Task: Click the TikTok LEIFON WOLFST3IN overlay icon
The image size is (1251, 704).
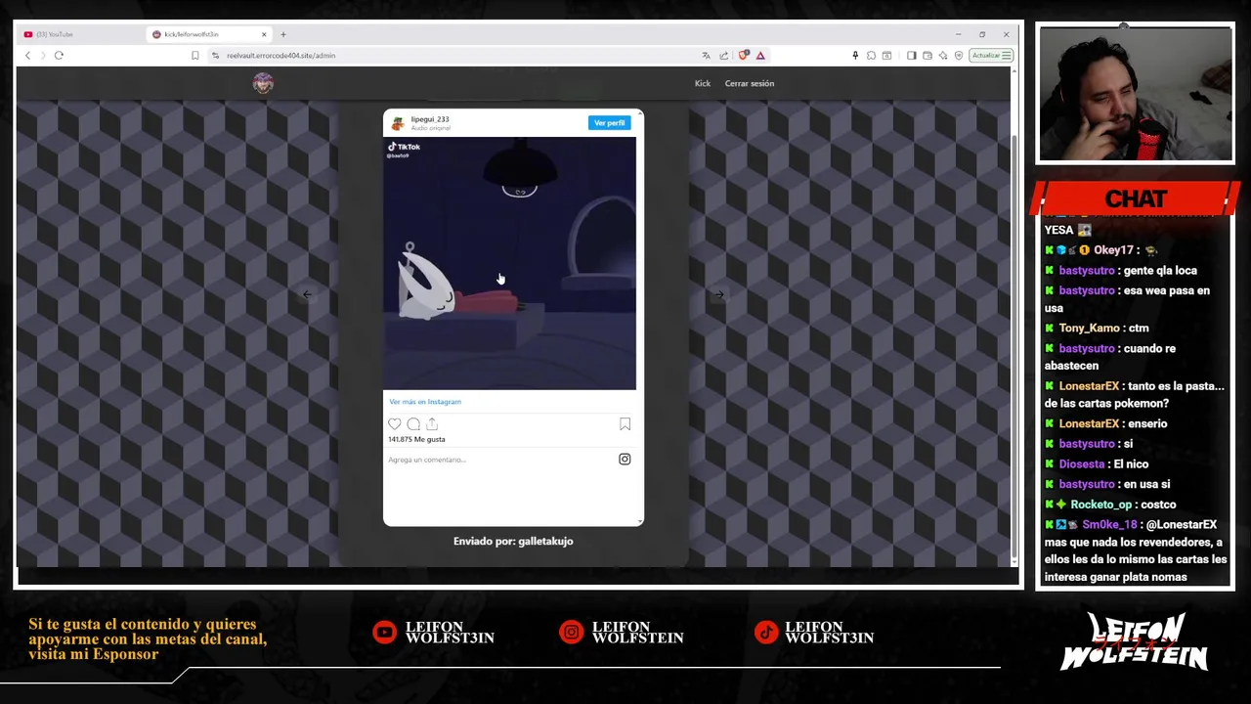Action: [x=766, y=633]
